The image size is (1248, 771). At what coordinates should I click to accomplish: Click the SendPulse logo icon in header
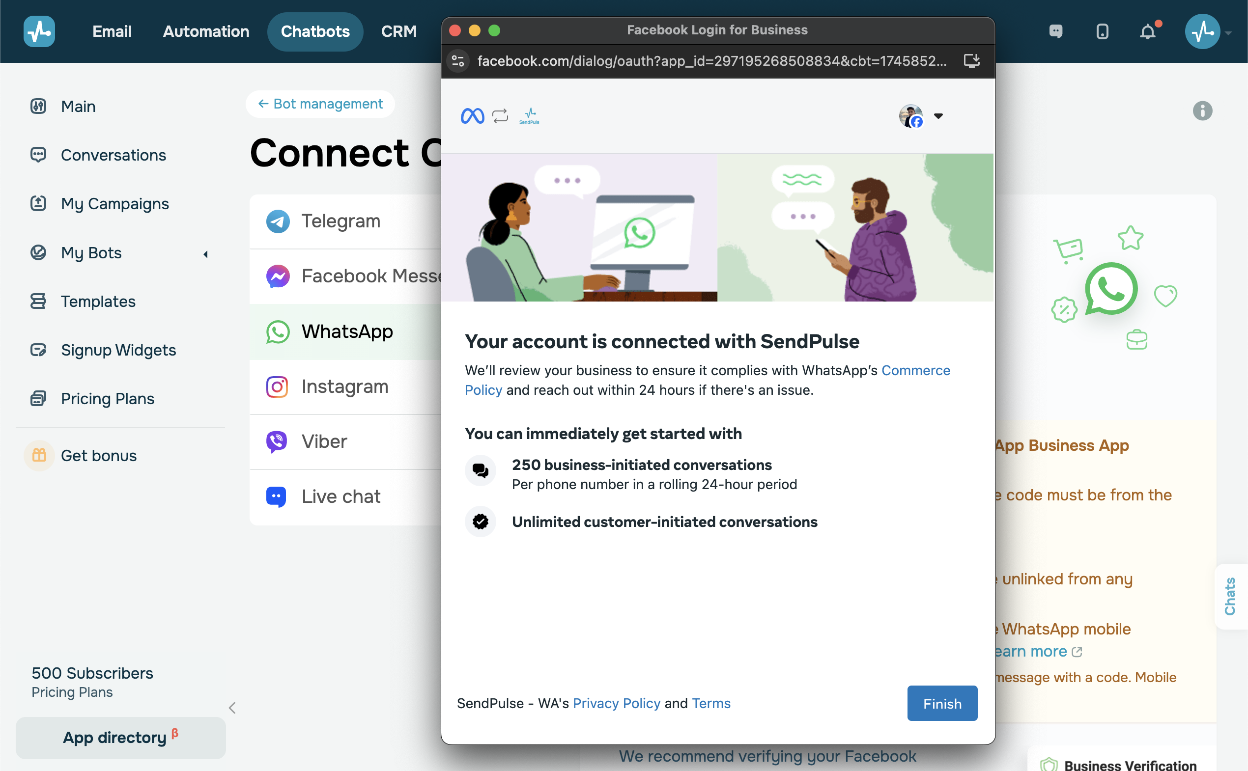click(x=39, y=31)
